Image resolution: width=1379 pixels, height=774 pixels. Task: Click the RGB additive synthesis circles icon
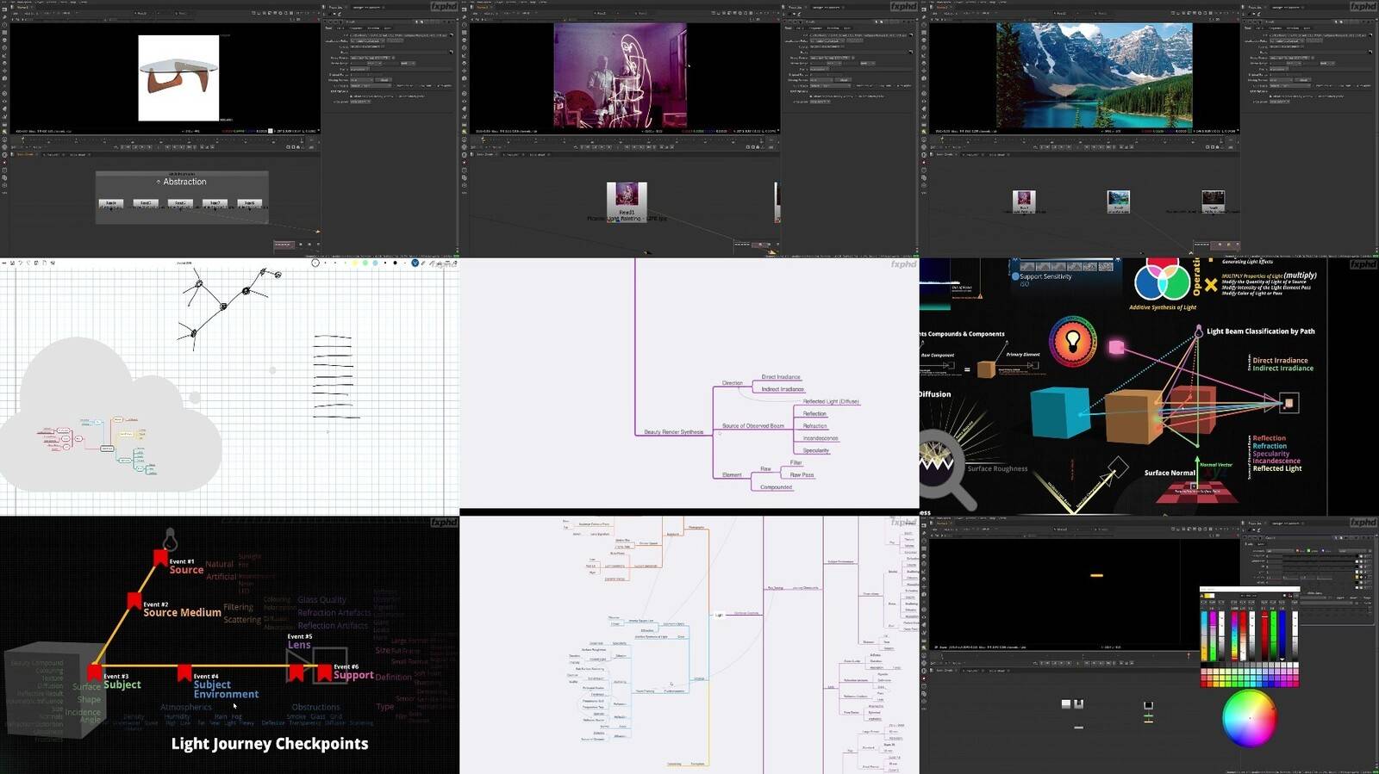pyautogui.click(x=1162, y=280)
